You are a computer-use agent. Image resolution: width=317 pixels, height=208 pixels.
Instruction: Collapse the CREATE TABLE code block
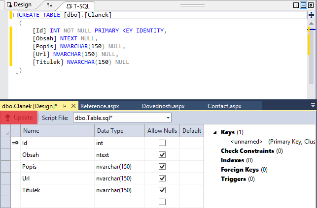point(15,15)
